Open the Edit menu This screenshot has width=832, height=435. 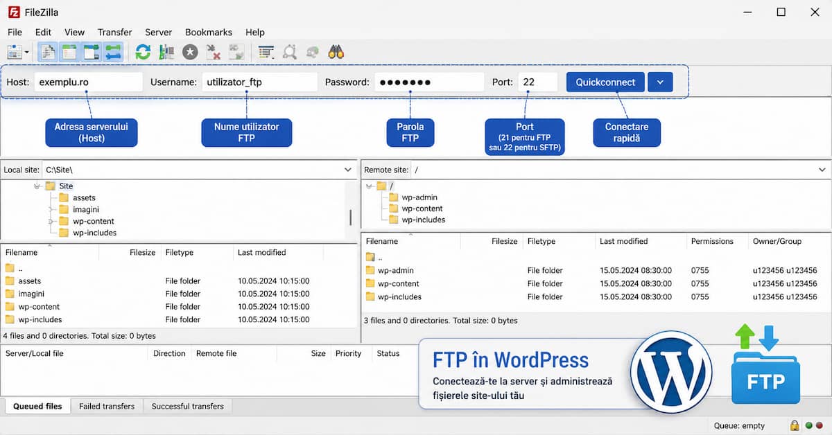(x=43, y=32)
